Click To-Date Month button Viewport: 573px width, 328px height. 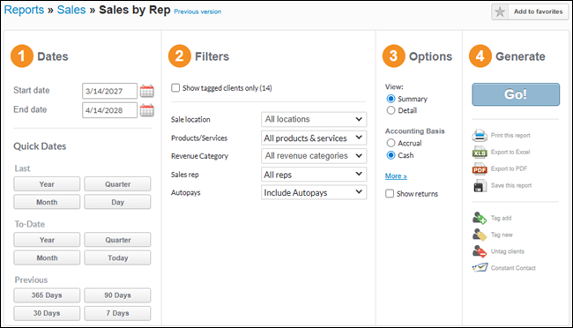[x=47, y=257]
